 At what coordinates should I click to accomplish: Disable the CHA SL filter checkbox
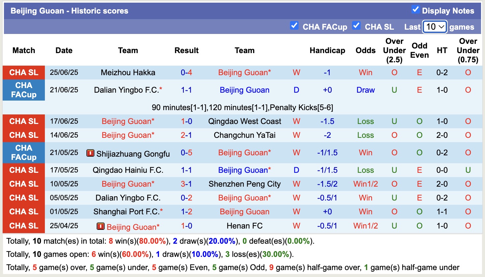point(356,25)
